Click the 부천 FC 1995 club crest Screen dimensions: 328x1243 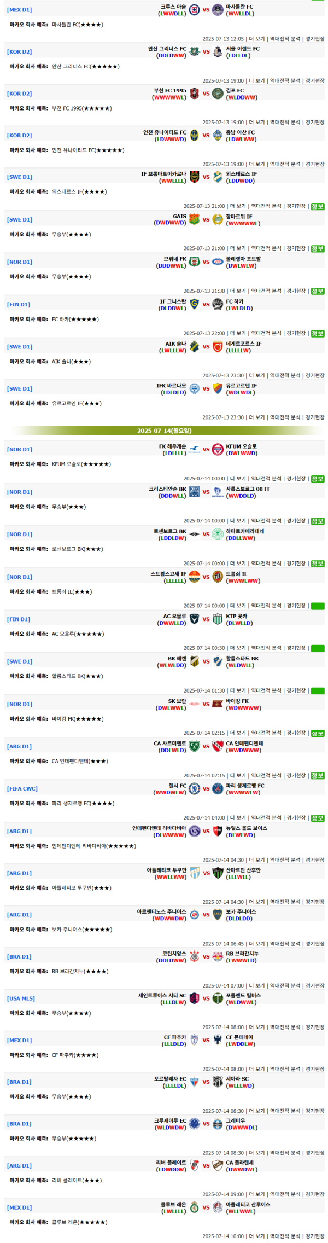194,94
